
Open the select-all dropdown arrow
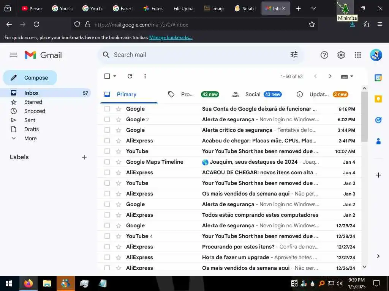[115, 76]
